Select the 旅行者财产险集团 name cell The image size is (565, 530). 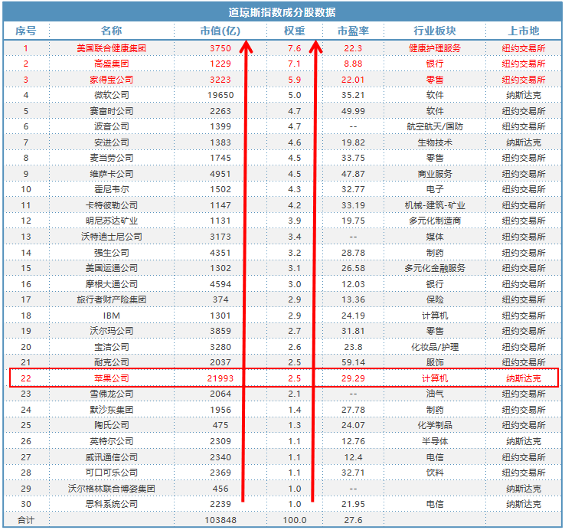coord(111,299)
